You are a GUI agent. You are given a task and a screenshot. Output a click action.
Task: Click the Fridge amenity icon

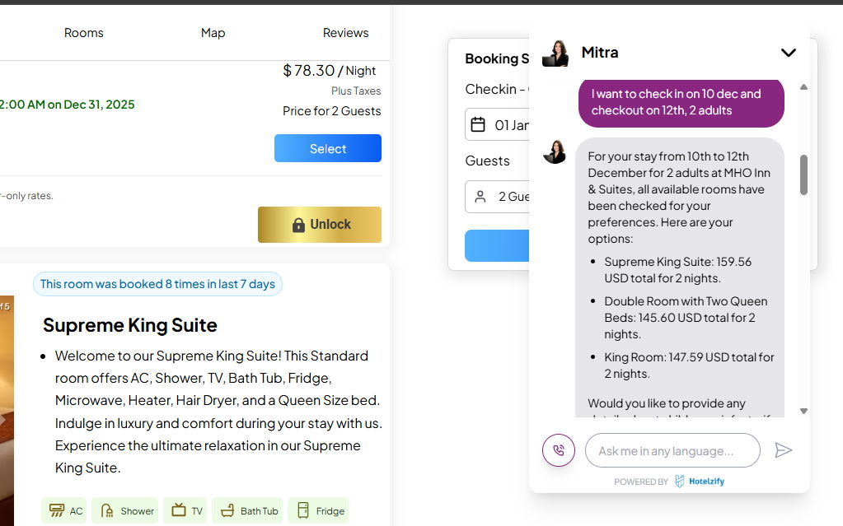[x=303, y=511]
